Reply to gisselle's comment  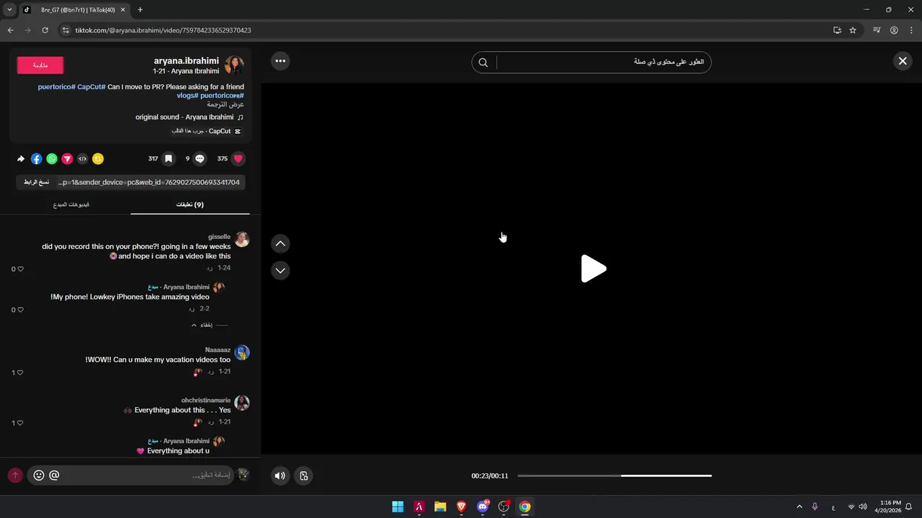[210, 268]
